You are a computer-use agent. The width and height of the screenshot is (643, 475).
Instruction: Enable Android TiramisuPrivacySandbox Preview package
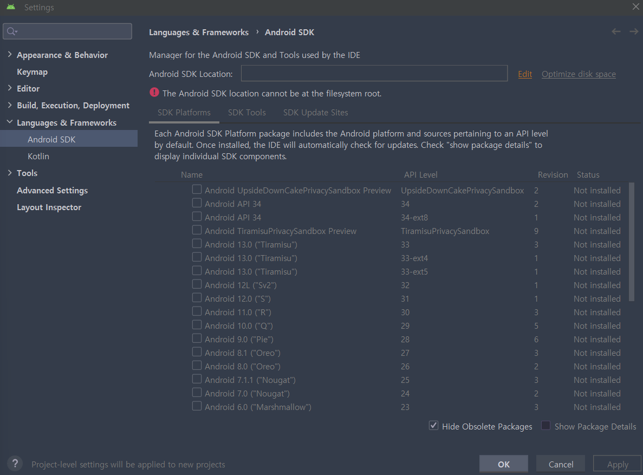click(x=197, y=230)
